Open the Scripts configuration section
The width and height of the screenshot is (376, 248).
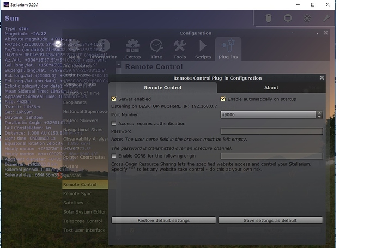(203, 49)
